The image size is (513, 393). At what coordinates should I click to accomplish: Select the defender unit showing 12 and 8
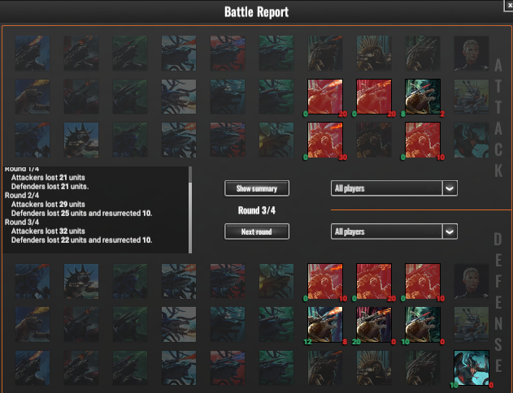(x=325, y=325)
